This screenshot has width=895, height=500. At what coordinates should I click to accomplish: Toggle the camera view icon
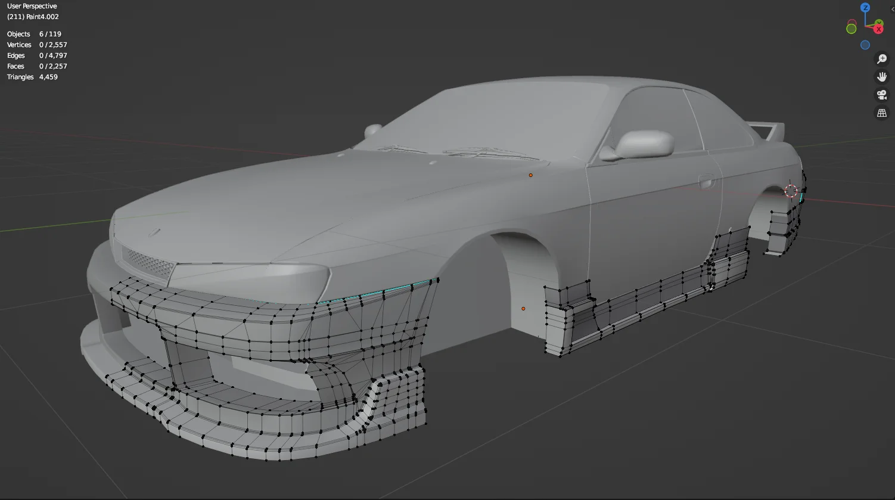coord(882,94)
